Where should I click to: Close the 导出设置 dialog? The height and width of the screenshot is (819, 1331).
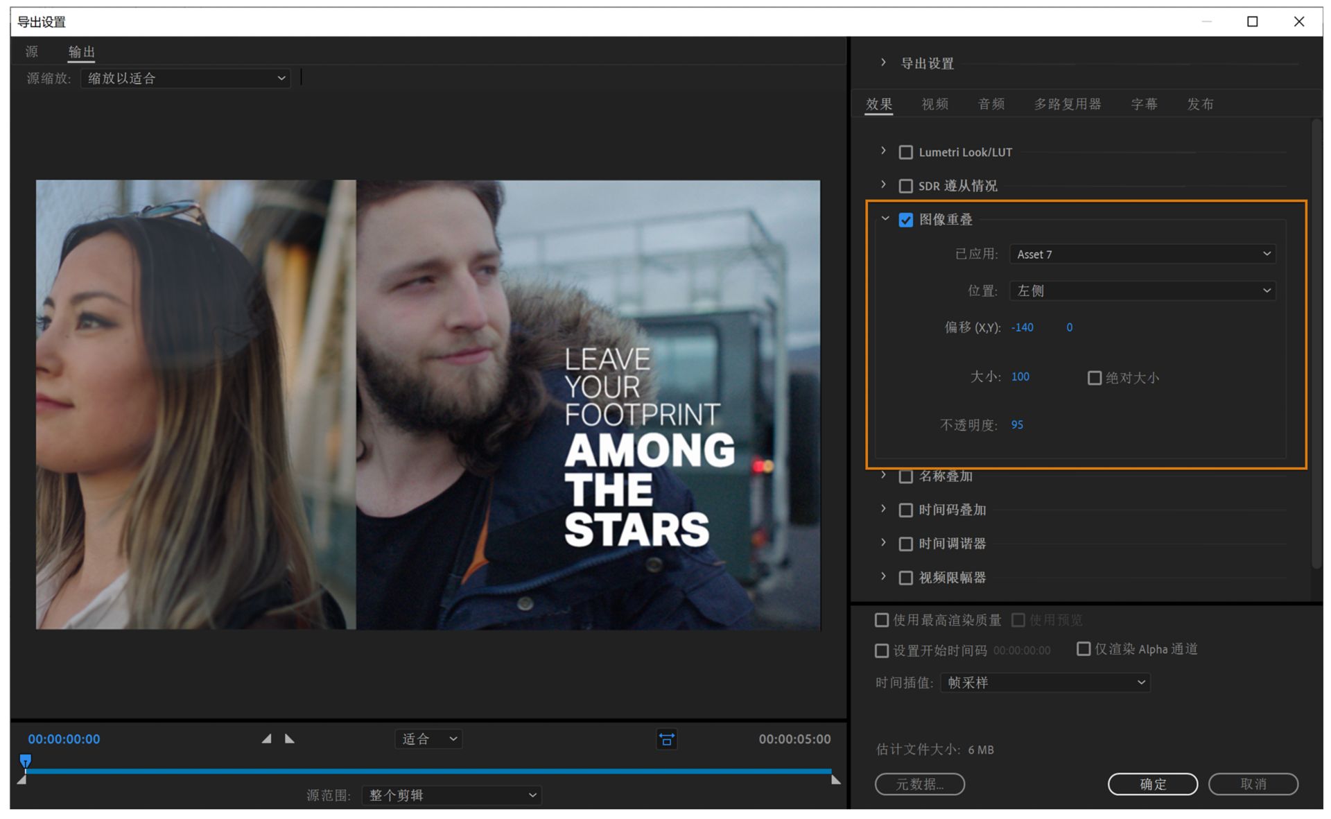(x=1298, y=21)
